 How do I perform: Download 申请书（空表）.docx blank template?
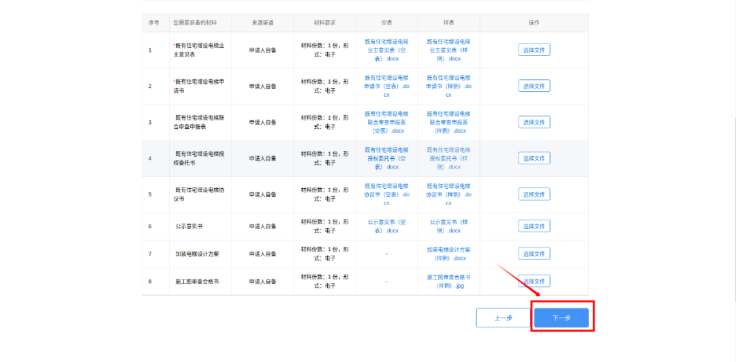tap(386, 86)
